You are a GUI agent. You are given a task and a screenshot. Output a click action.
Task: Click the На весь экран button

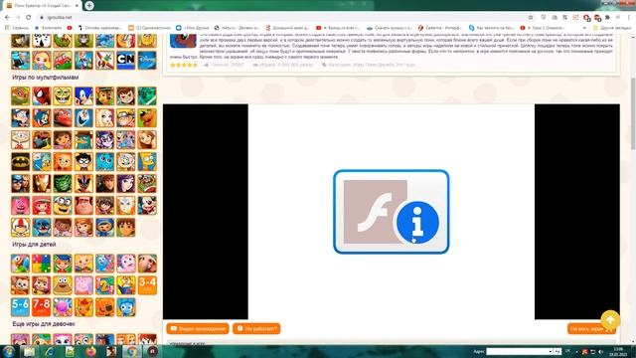pos(591,329)
